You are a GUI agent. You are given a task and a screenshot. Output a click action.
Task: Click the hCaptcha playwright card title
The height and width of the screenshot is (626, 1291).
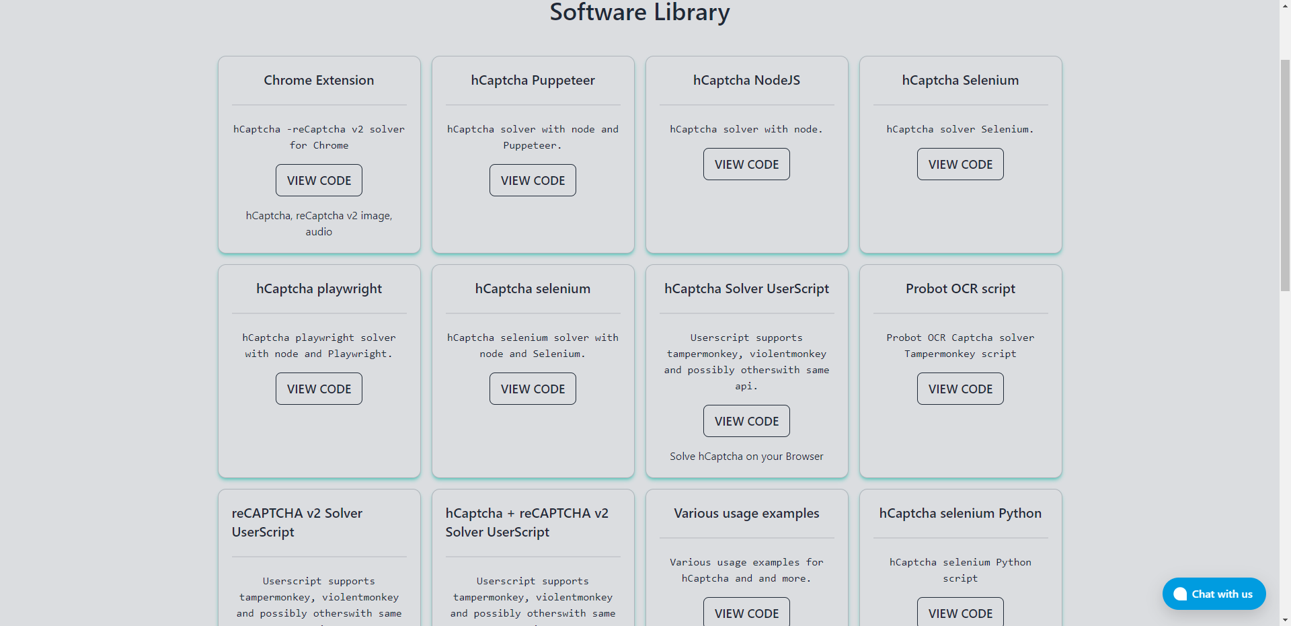(319, 288)
